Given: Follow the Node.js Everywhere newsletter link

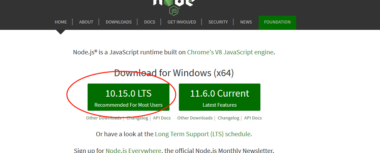Looking at the screenshot, I should click(133, 151).
